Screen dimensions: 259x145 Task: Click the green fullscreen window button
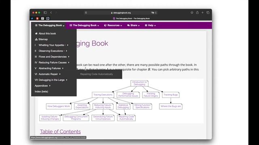coord(39,12)
